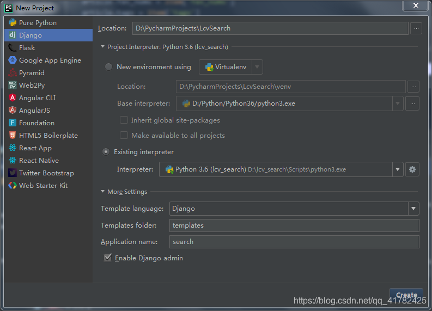Browse for project Location folder
Image resolution: width=432 pixels, height=311 pixels.
416,28
